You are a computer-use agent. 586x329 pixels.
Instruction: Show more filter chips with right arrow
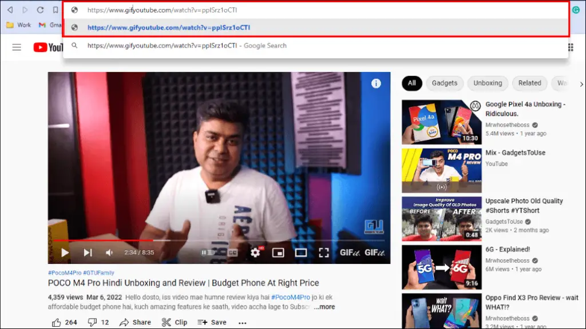tap(581, 85)
